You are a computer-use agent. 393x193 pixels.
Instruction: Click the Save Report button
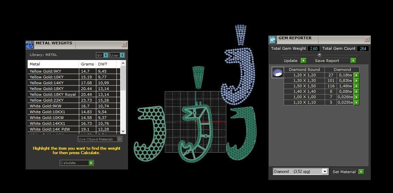coord(335,61)
